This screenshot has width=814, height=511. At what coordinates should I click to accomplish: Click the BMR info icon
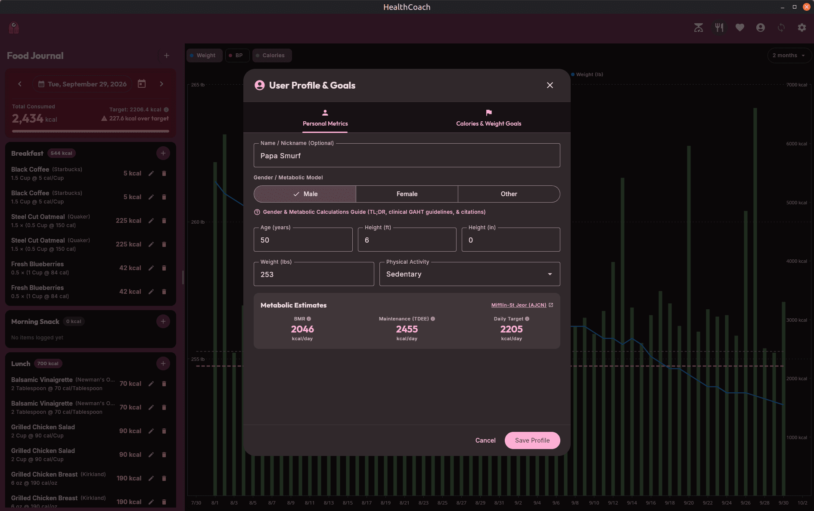(309, 319)
